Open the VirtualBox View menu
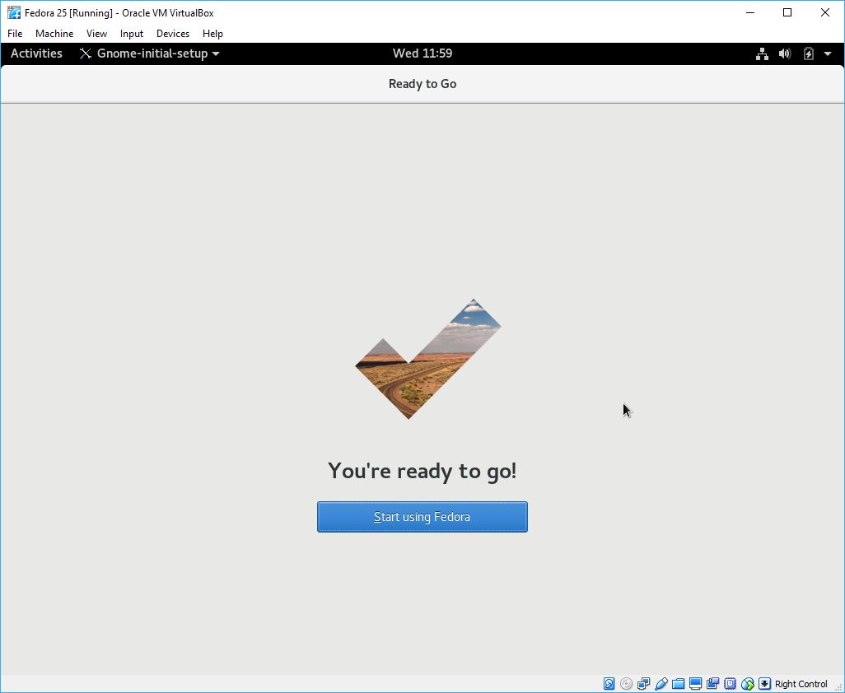Image resolution: width=845 pixels, height=693 pixels. click(x=96, y=34)
